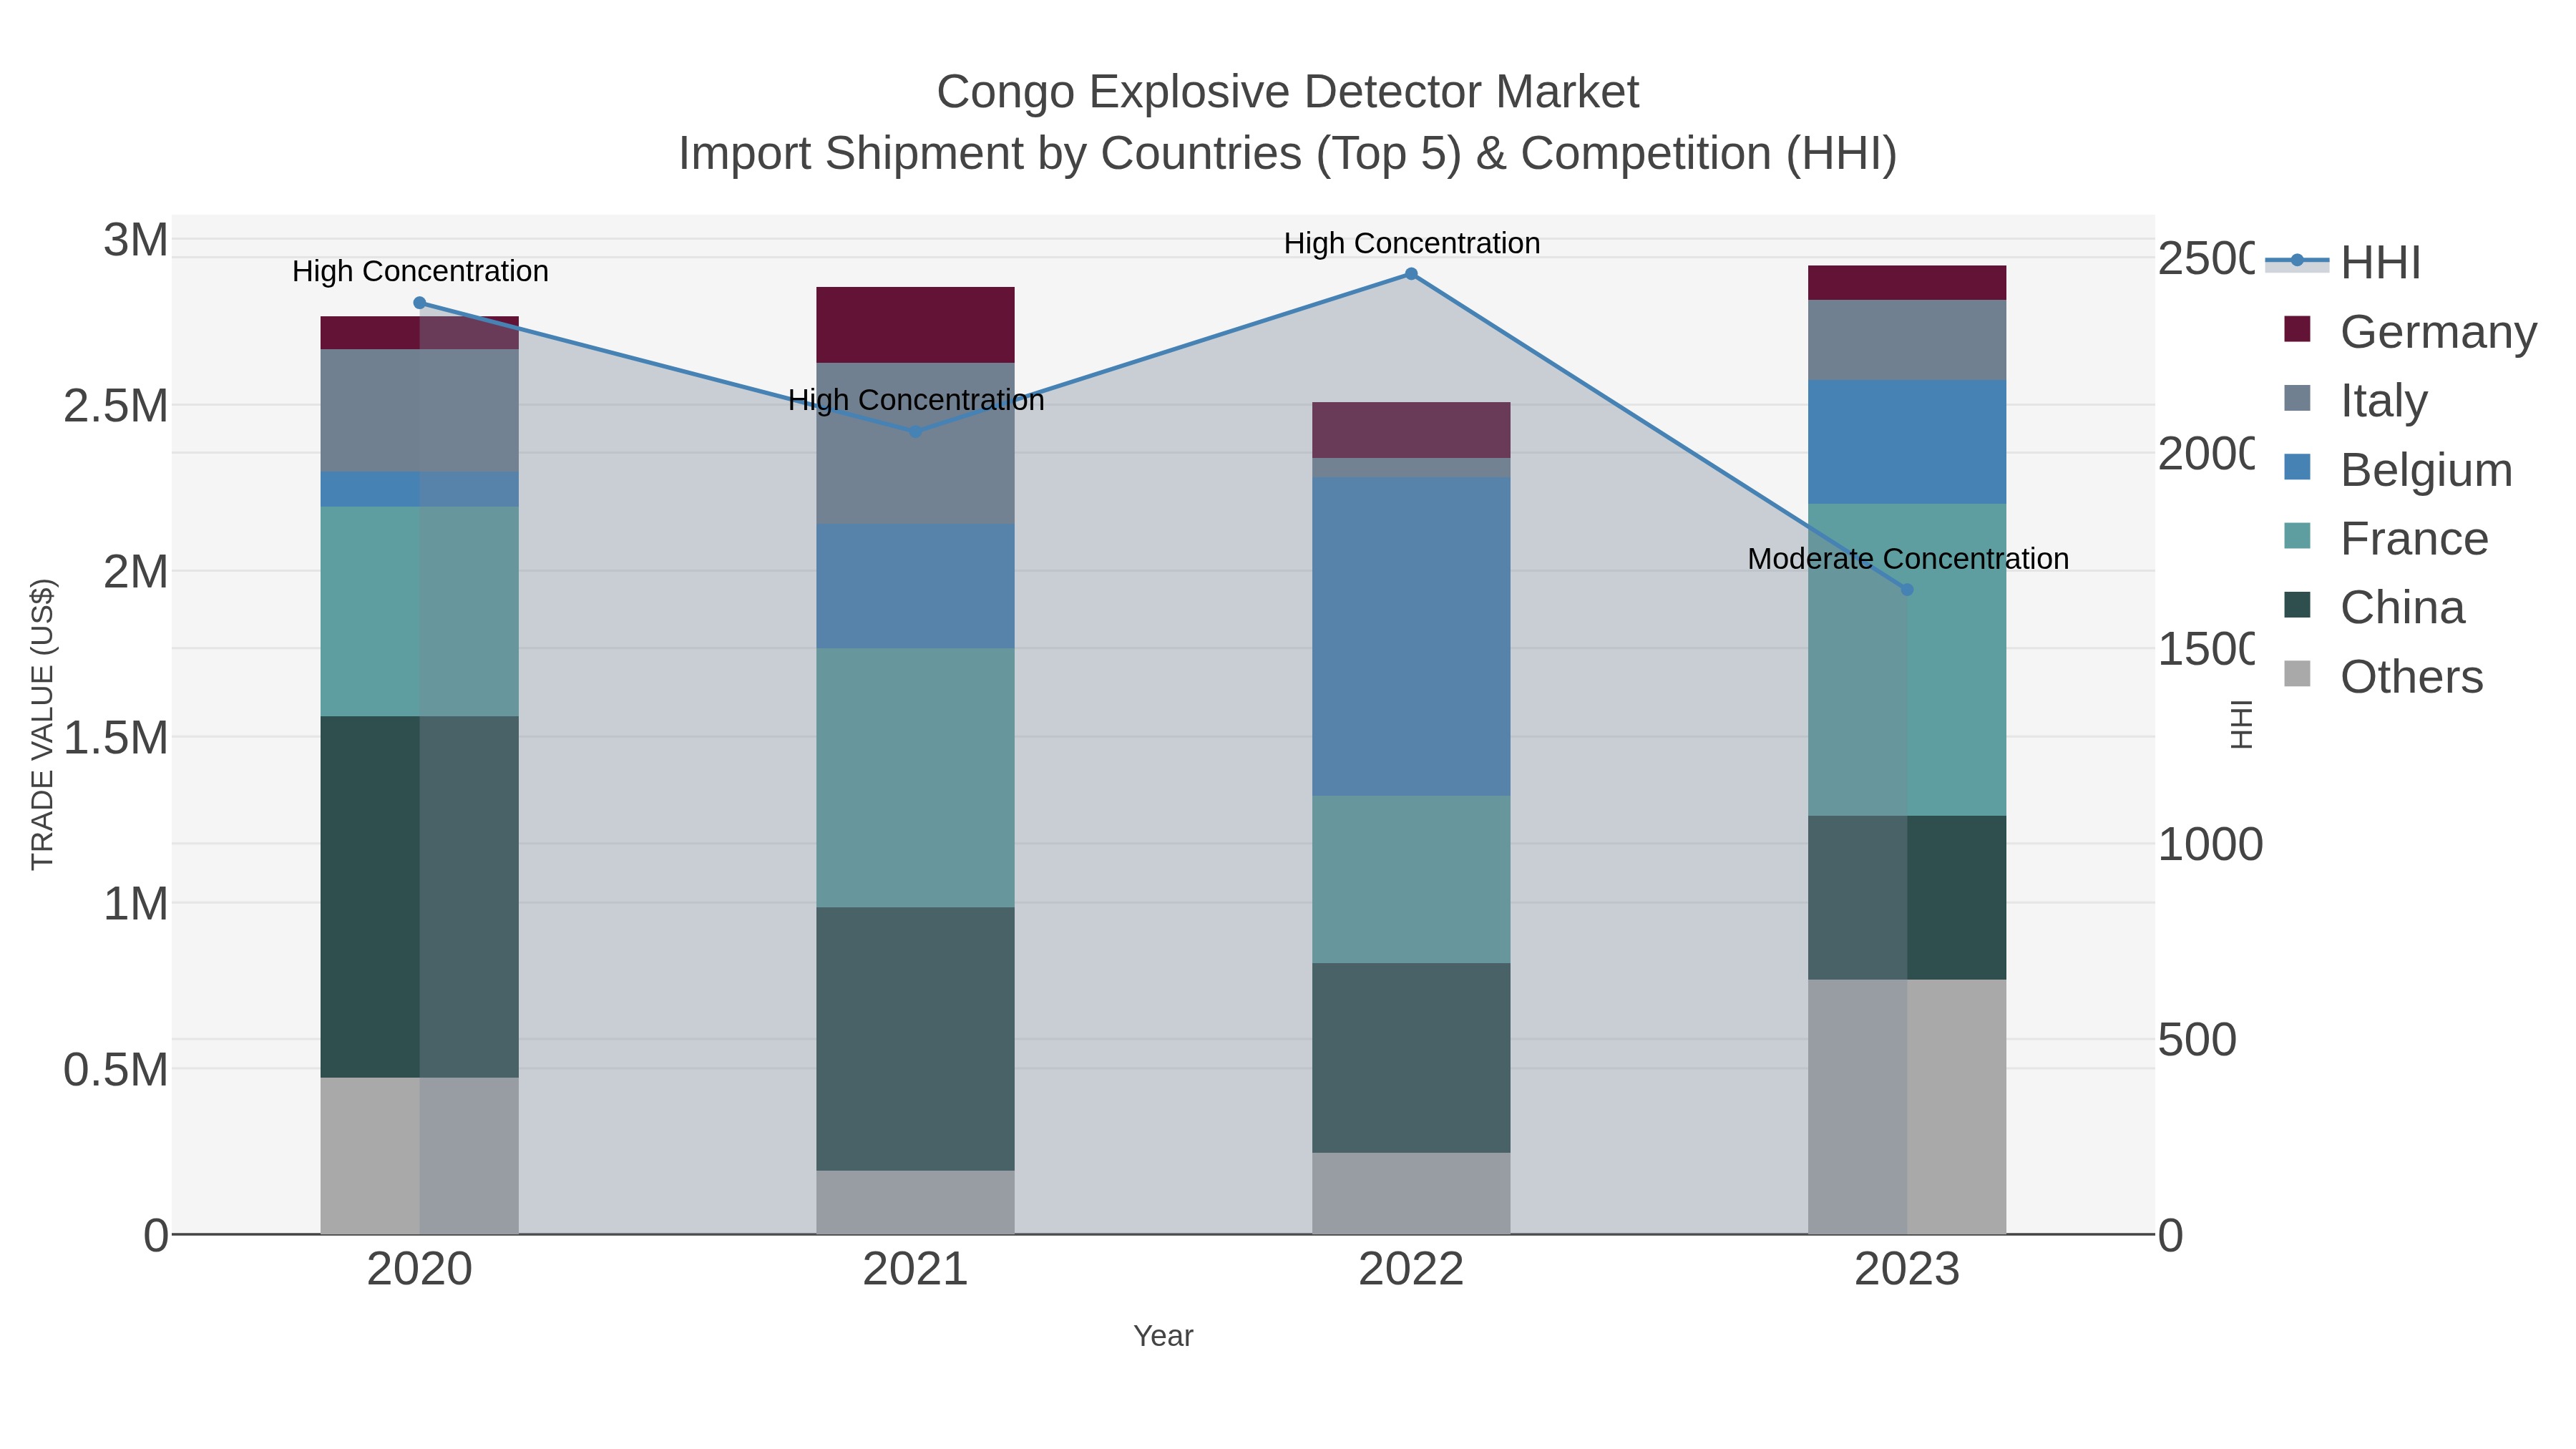The image size is (2576, 1449).
Task: Click the Germany legend color swatch
Action: (2298, 329)
